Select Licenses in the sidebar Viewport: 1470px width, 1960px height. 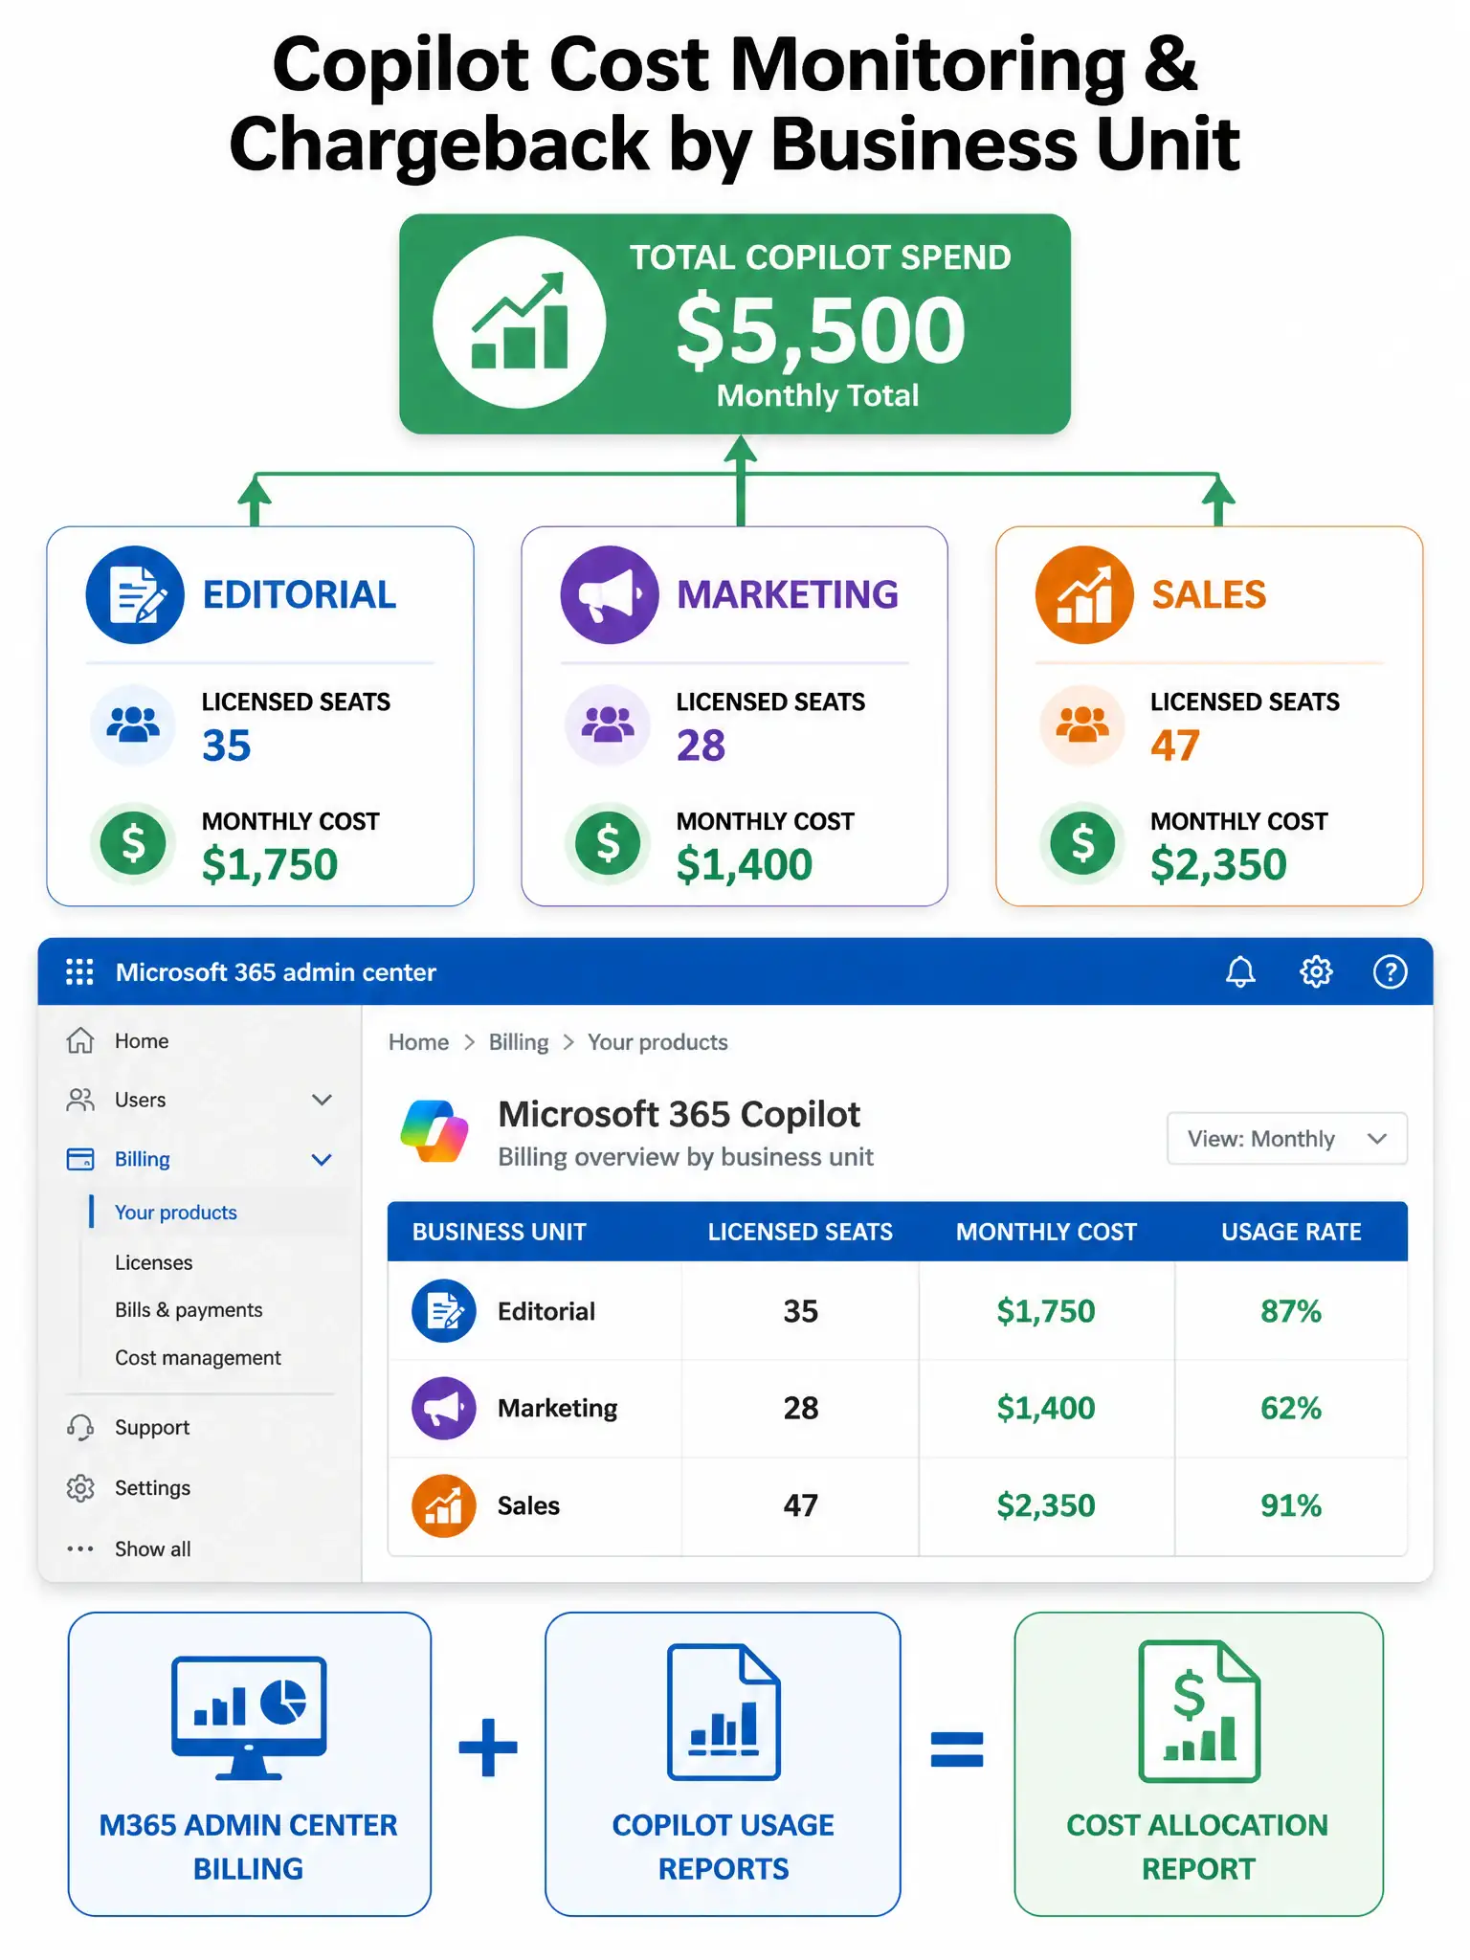[154, 1262]
